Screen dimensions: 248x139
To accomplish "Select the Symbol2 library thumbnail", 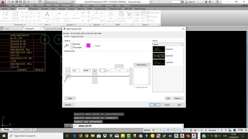I will [x=159, y=56].
